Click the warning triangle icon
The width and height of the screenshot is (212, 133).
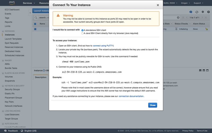(58, 15)
